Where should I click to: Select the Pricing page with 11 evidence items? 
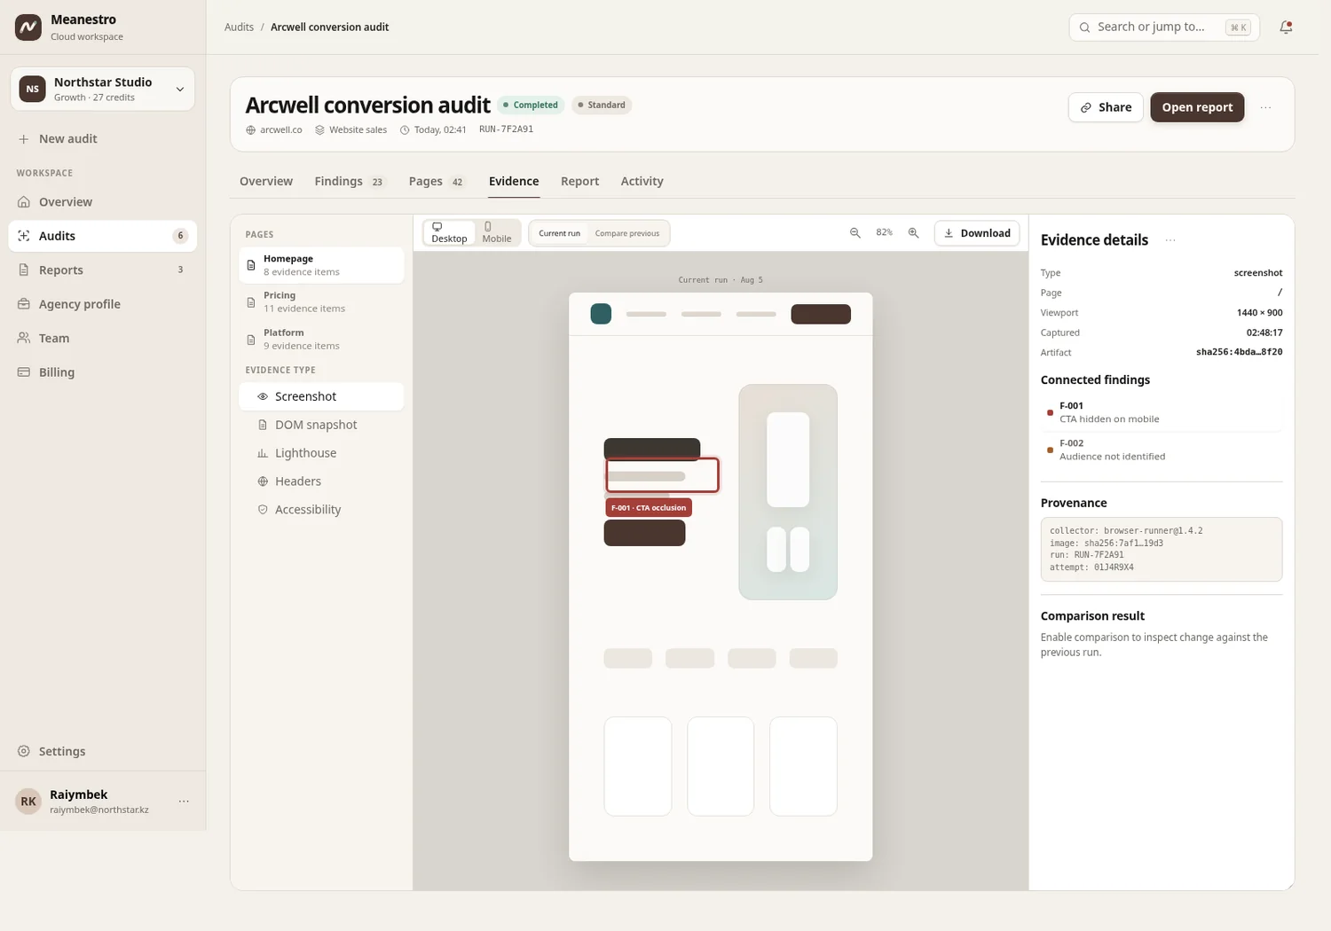point(321,301)
